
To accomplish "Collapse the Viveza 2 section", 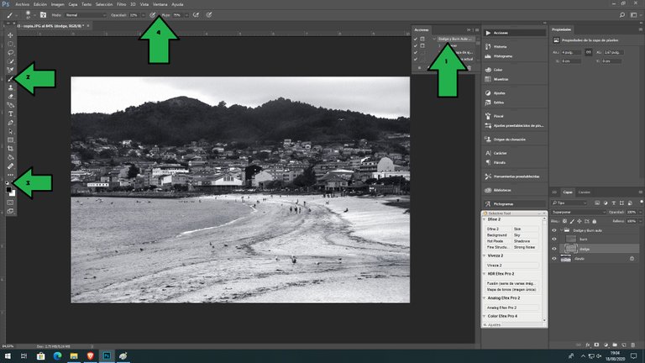I will [484, 256].
